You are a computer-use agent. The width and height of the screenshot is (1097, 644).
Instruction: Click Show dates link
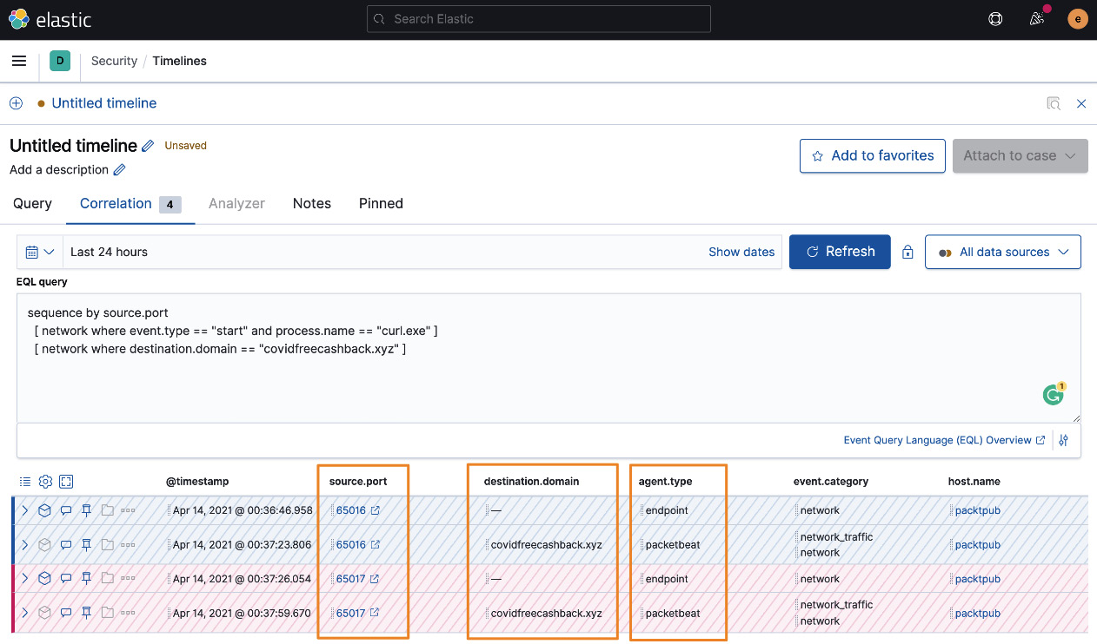741,252
